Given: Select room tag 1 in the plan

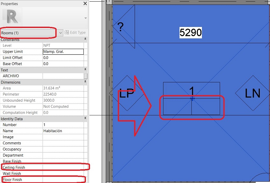Looking at the screenshot, I should [191, 91].
